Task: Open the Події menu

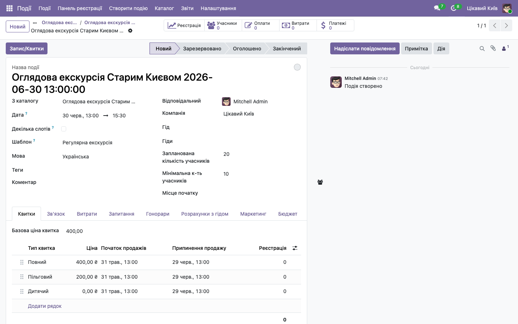Action: 45,8
